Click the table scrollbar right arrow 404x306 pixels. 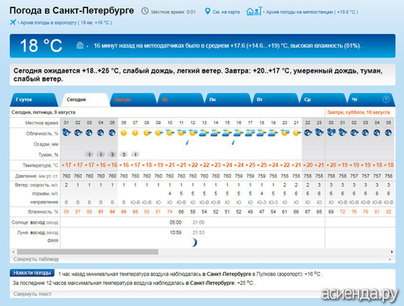click(392, 252)
